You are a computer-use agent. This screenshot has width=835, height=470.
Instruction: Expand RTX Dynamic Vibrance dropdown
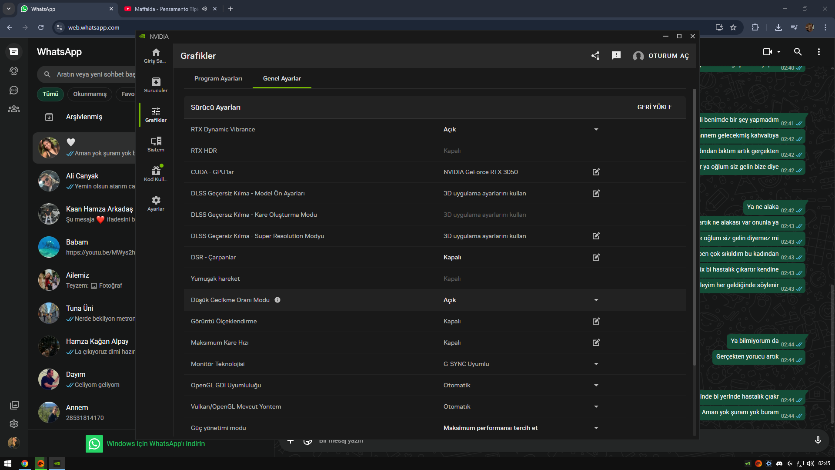[x=596, y=129]
